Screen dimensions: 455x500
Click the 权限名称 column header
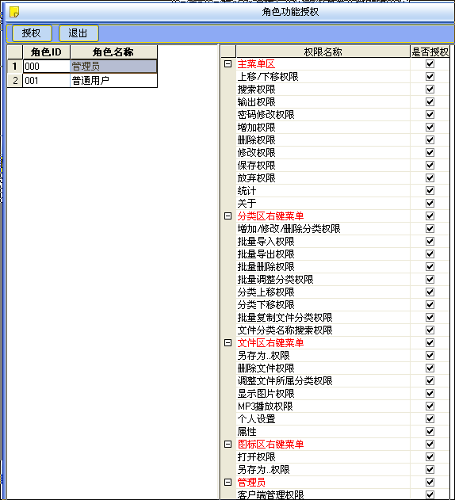[x=323, y=52]
